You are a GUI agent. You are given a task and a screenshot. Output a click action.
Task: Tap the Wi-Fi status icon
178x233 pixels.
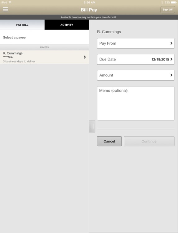pos(10,2)
